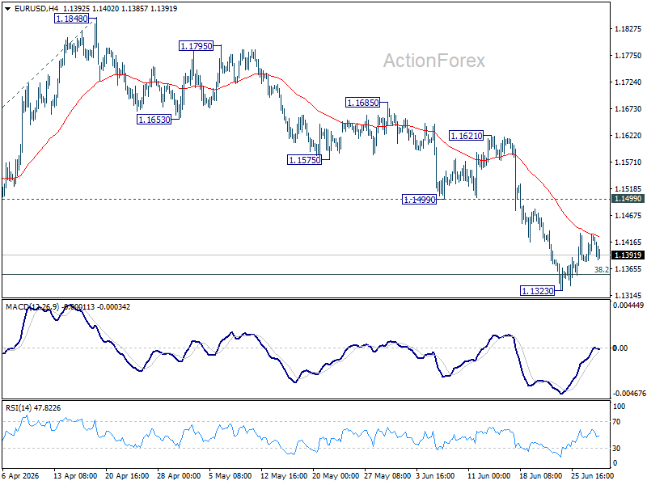Image resolution: width=647 pixels, height=485 pixels.
Task: Click the -0.004676 MACD scale value
Action: [628, 394]
